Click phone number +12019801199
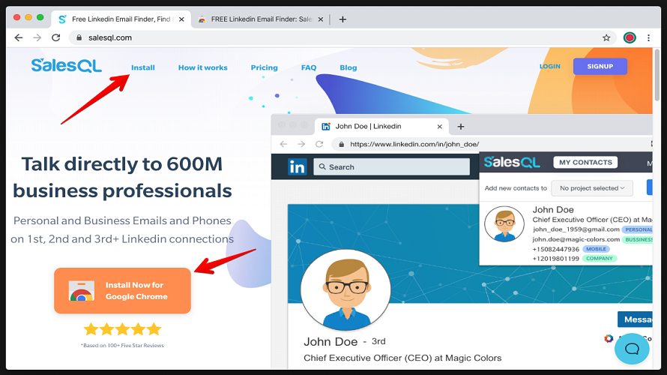Viewport: 667px width, 375px height. [556, 258]
